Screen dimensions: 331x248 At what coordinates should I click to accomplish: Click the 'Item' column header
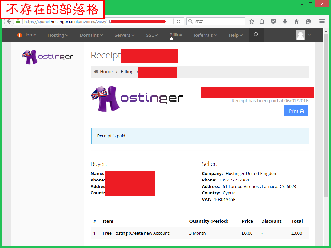pyautogui.click(x=108, y=221)
